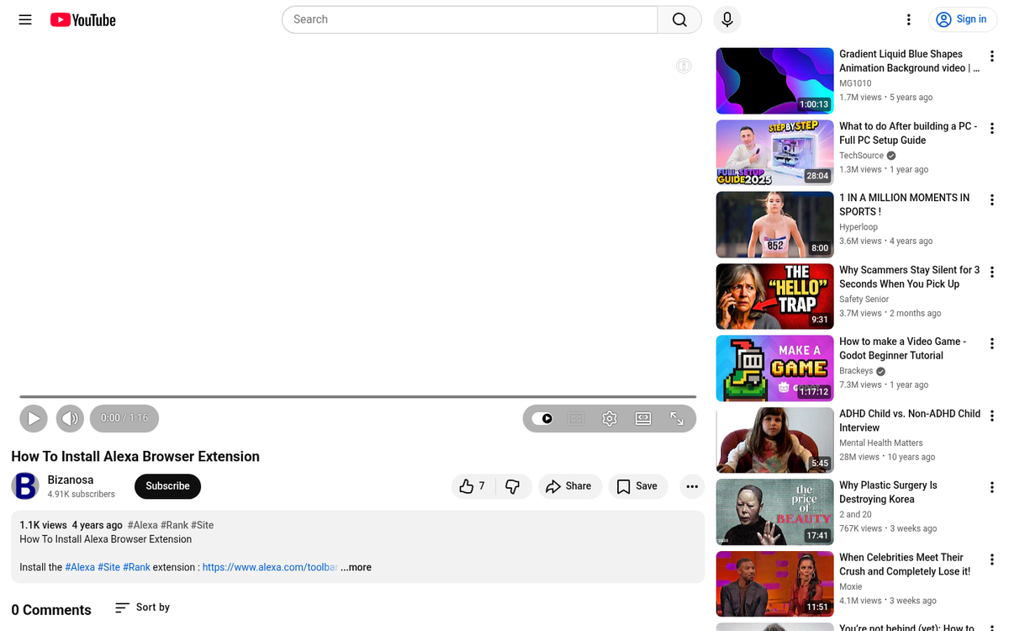Mute the video volume
Screen dimensions: 1009x631
point(70,418)
